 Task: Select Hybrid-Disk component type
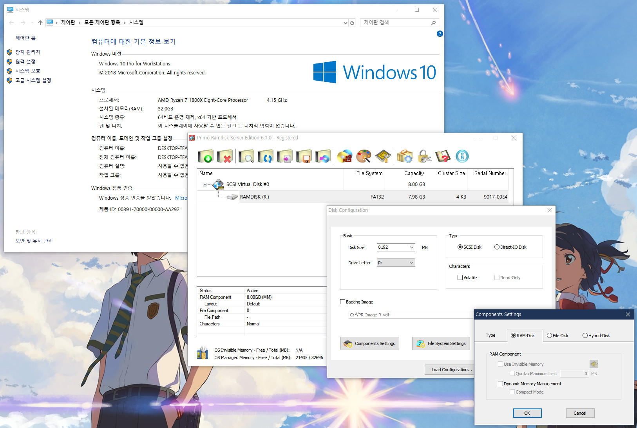tap(596, 336)
